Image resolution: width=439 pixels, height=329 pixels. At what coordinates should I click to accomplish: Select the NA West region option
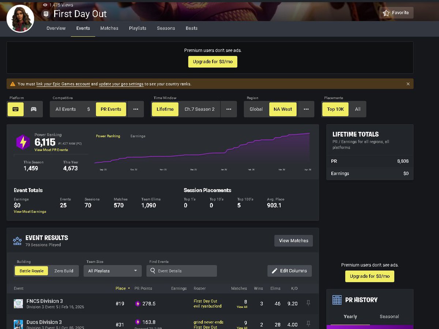pyautogui.click(x=283, y=109)
